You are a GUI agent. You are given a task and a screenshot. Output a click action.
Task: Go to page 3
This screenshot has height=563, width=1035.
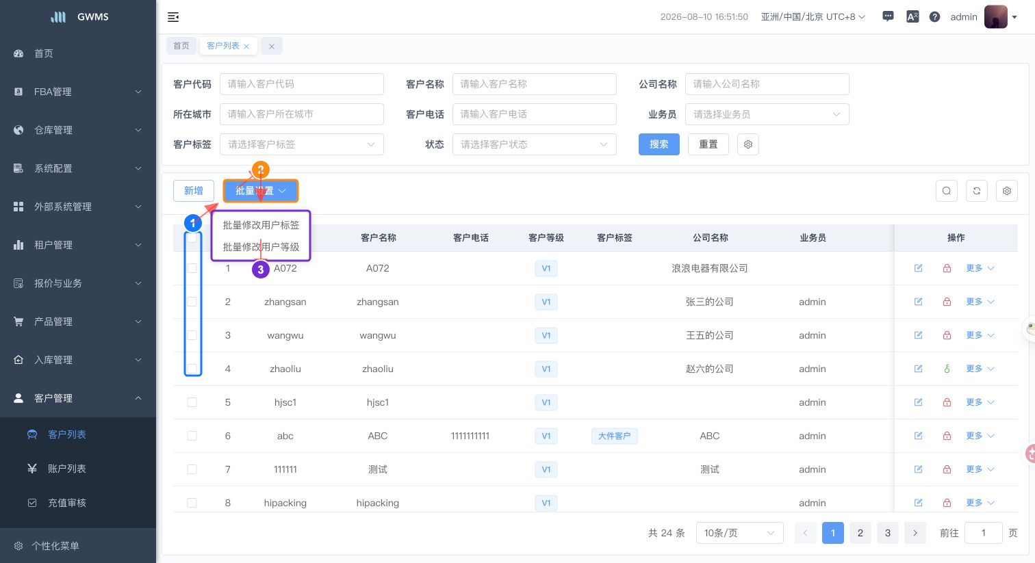coord(888,533)
